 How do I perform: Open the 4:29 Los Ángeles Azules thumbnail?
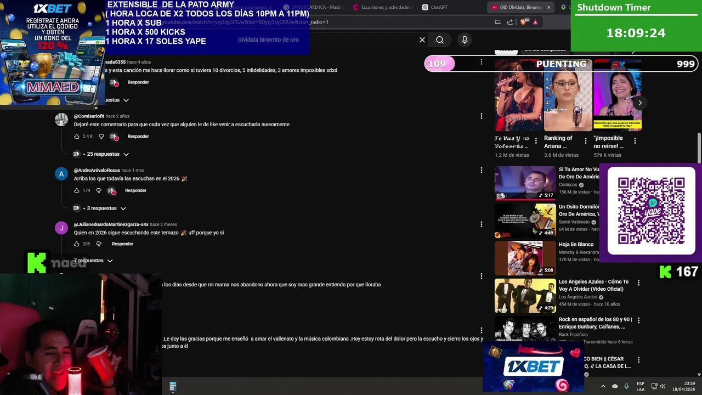[525, 296]
